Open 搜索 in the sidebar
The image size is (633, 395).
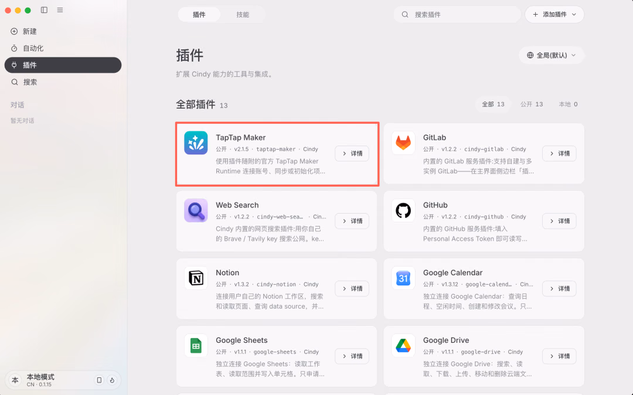(63, 82)
